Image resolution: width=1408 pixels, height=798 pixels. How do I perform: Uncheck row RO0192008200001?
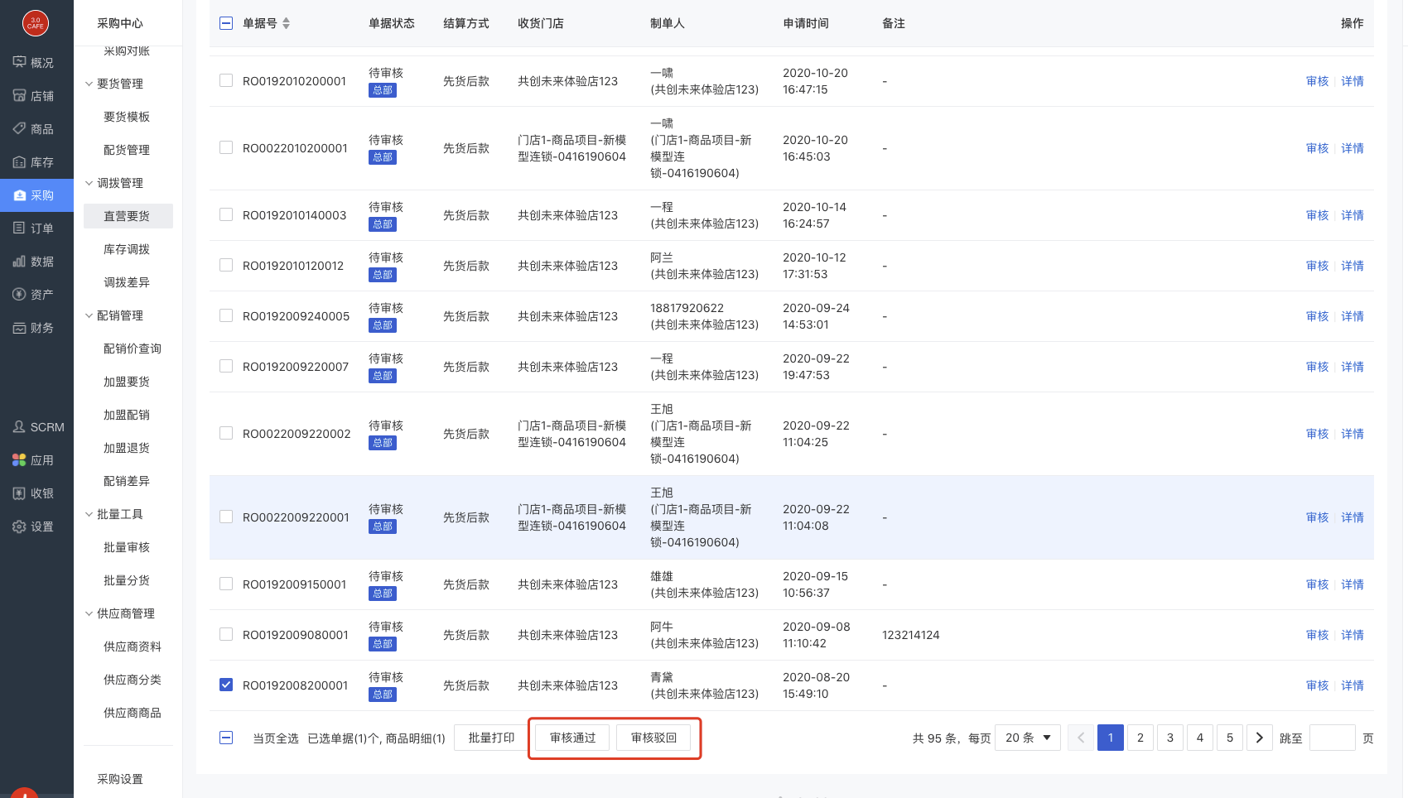coord(226,685)
